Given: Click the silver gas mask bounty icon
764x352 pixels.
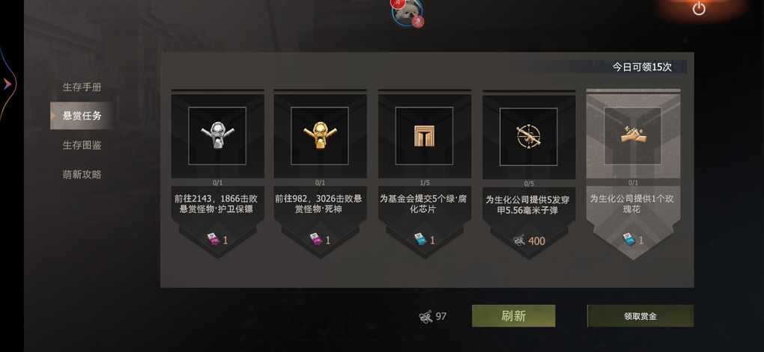Looking at the screenshot, I should tap(217, 136).
